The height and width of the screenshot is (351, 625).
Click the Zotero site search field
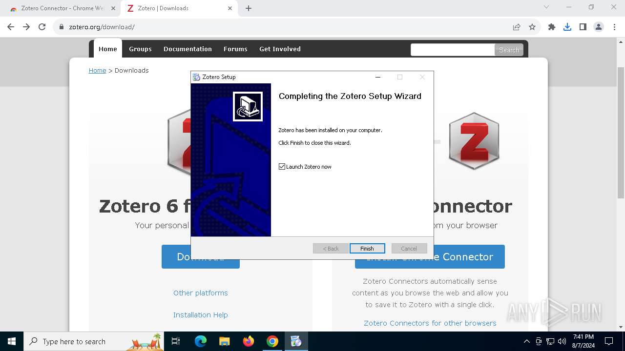[453, 49]
